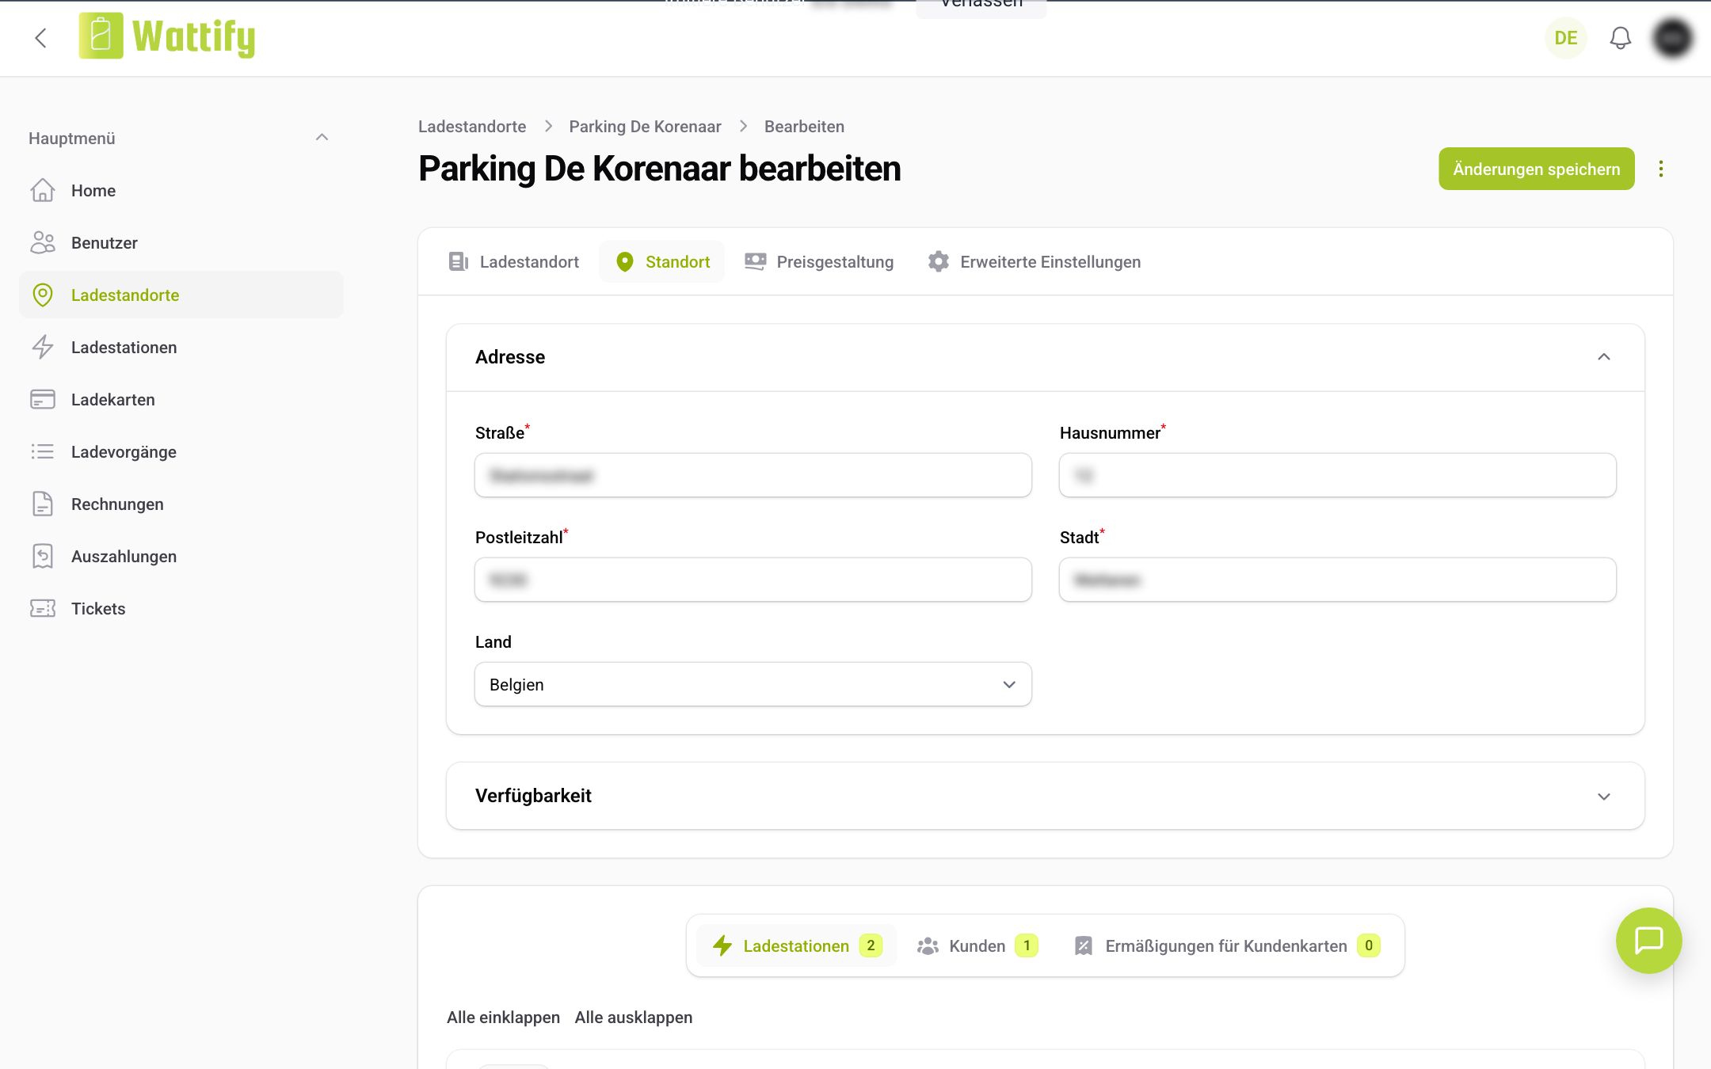Go to Home in sidebar
The width and height of the screenshot is (1711, 1069).
click(181, 190)
